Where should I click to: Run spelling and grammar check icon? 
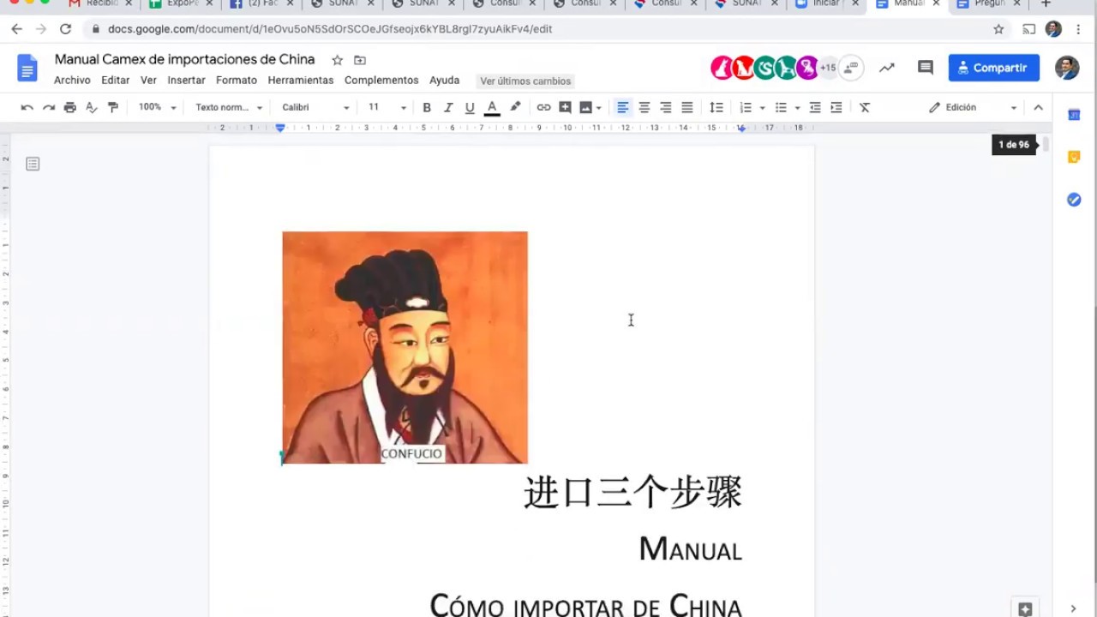click(x=92, y=107)
